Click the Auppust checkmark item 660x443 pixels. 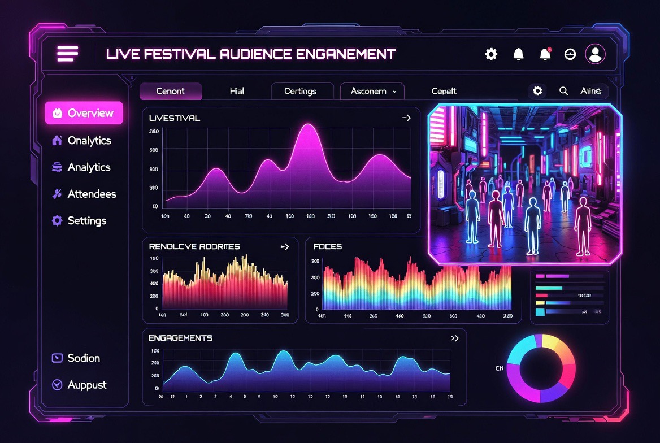[79, 385]
